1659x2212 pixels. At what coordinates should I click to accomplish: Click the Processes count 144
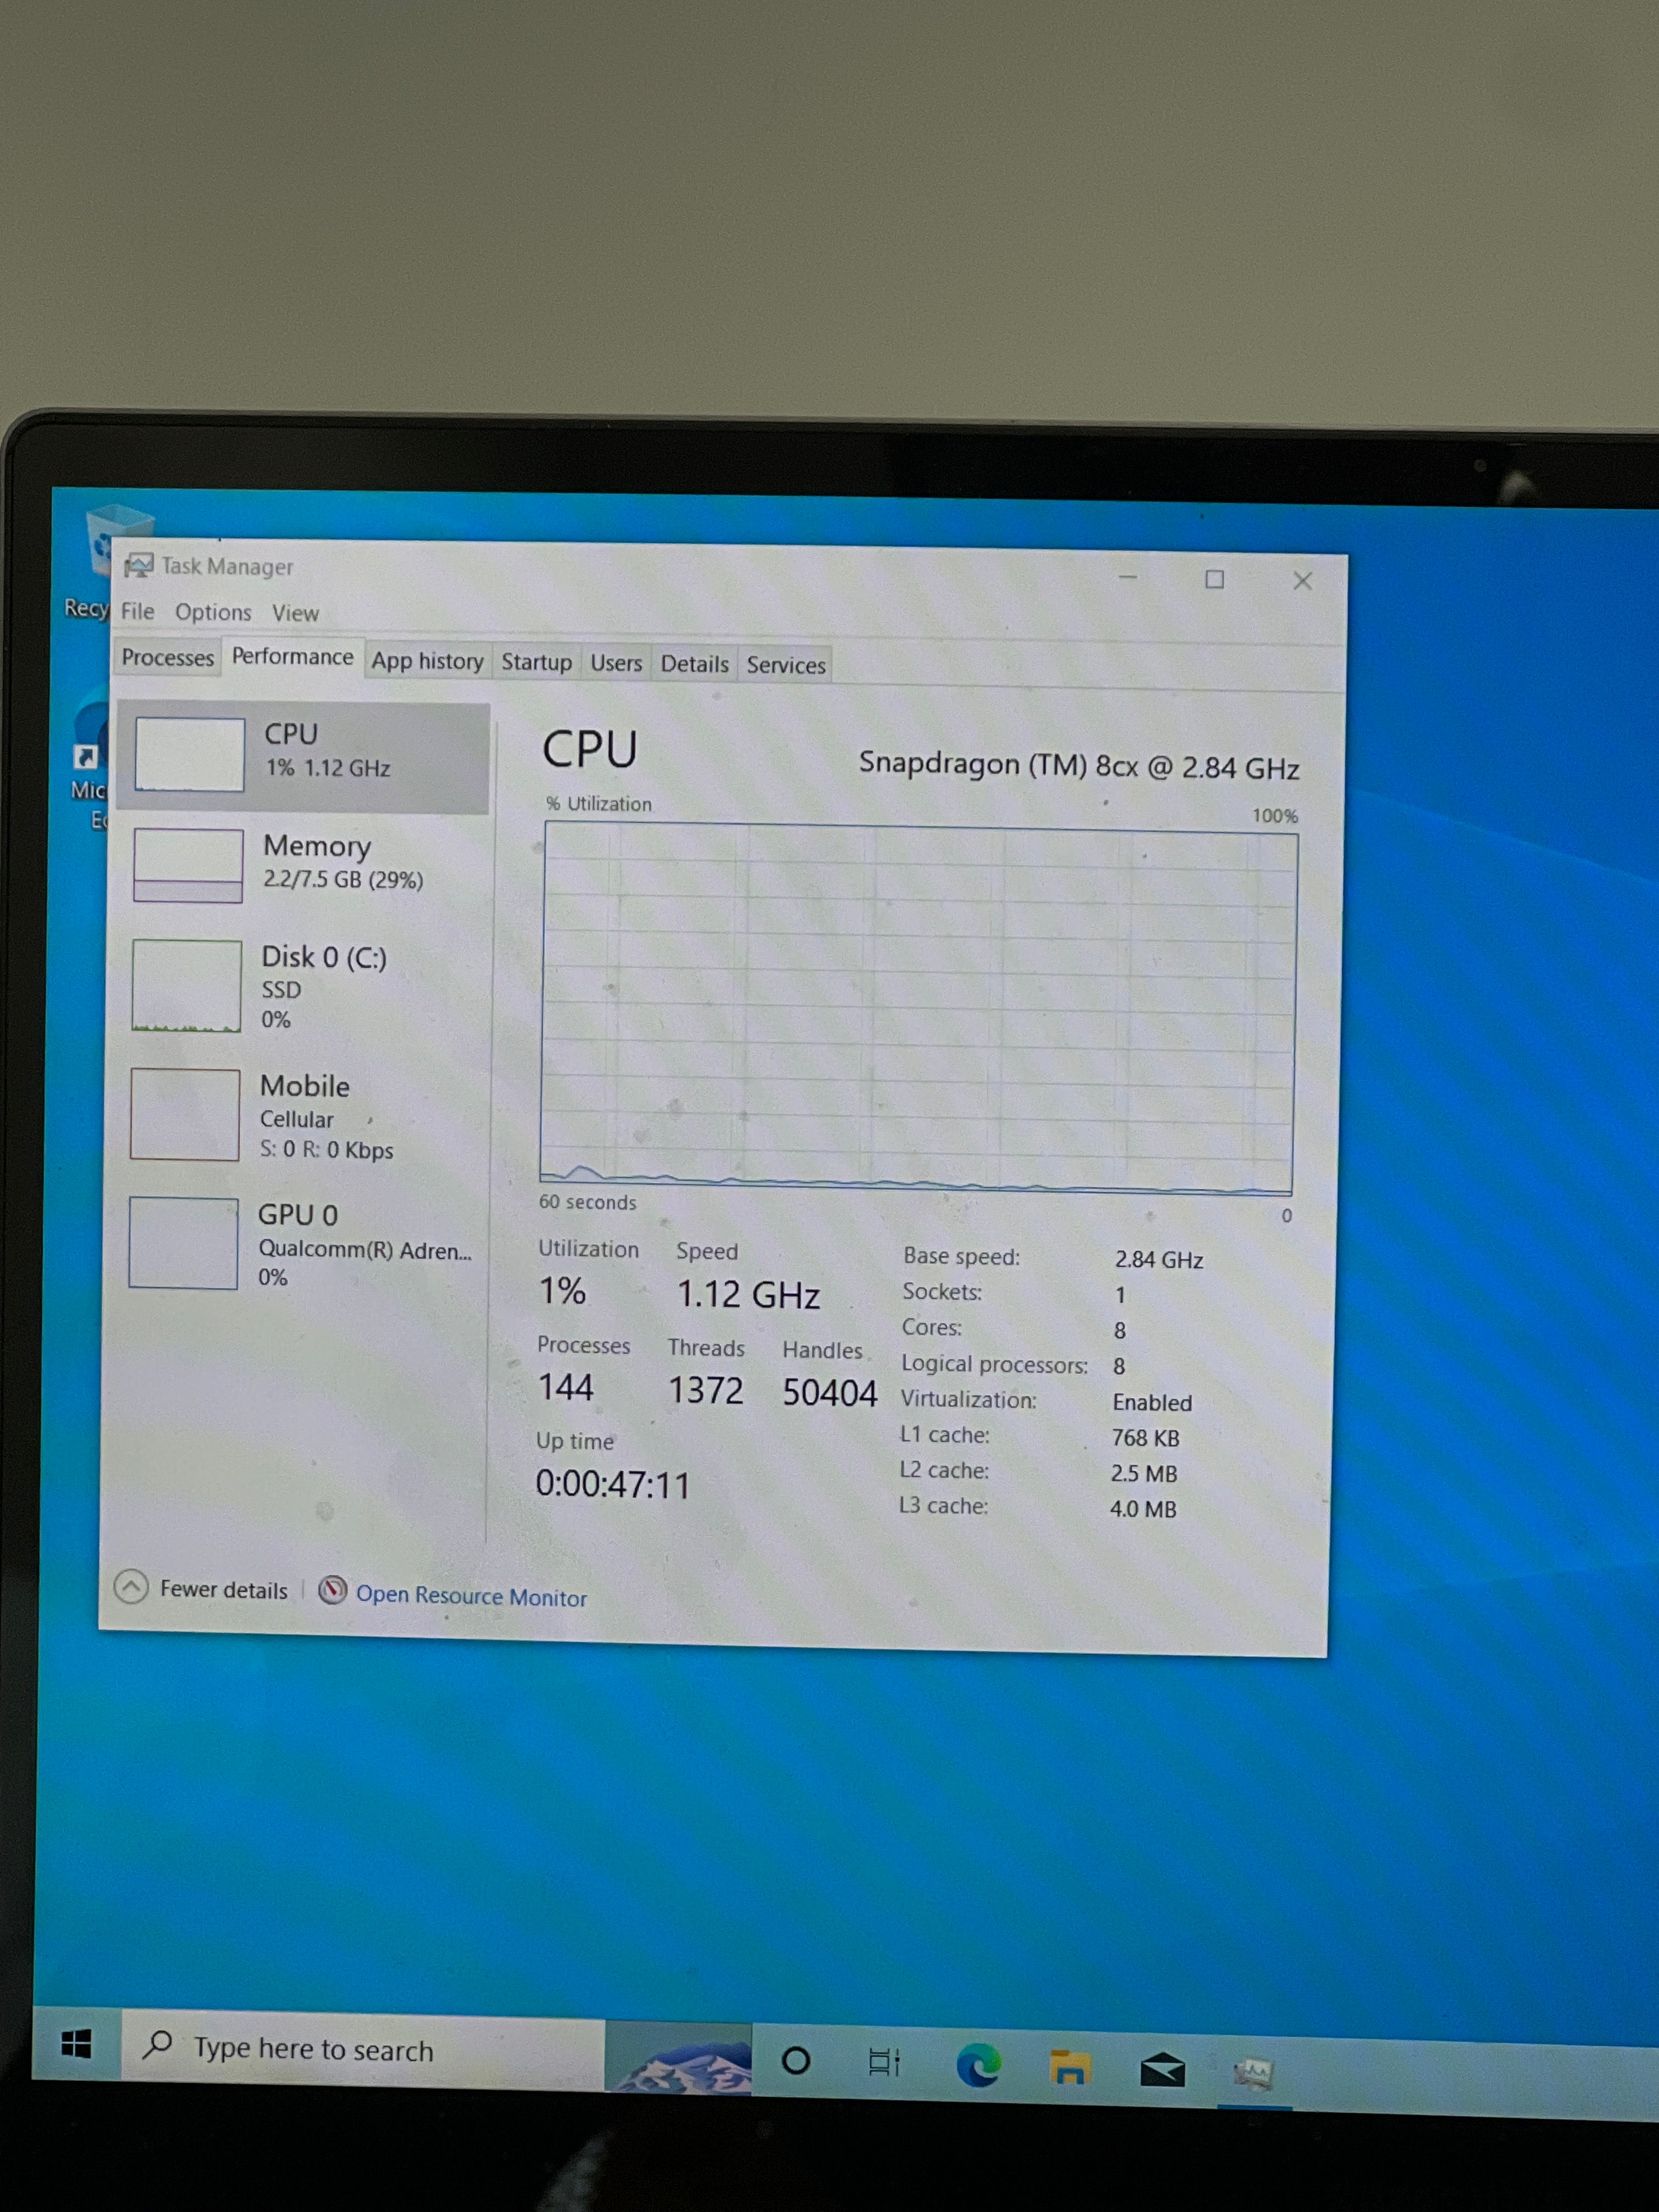(x=566, y=1388)
